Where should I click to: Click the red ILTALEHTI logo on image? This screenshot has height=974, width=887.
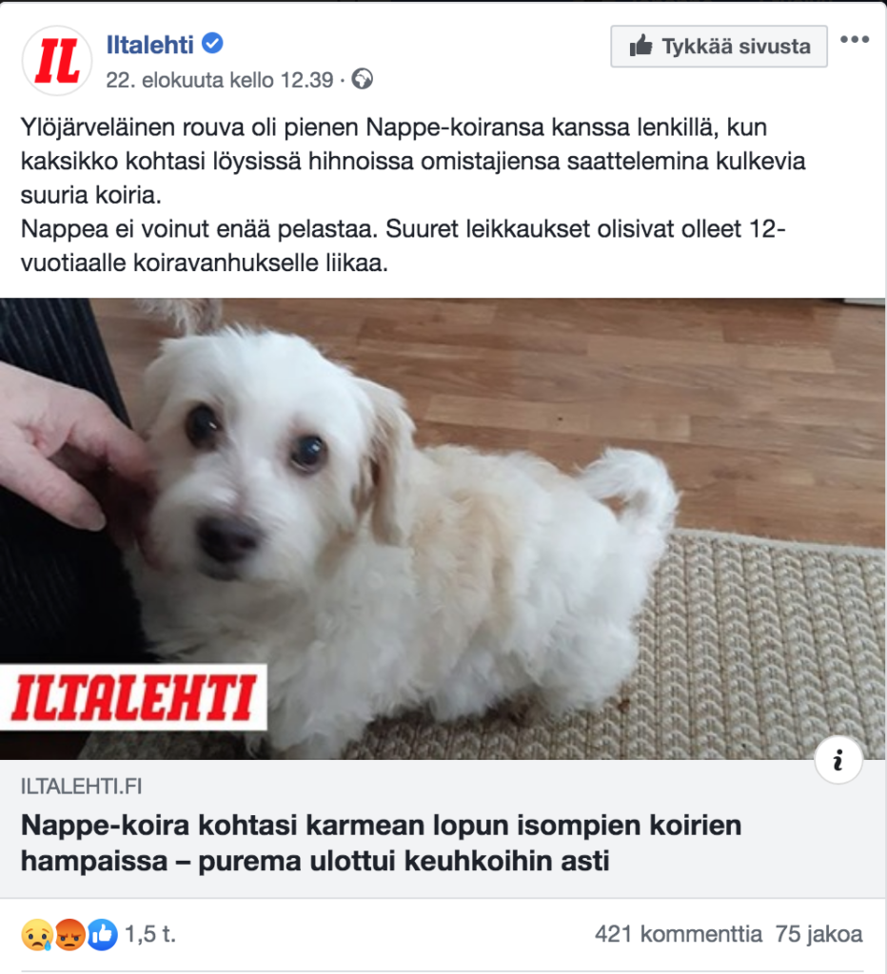pos(133,697)
